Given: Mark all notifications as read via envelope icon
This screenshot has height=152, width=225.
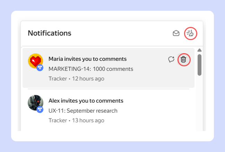Looking at the screenshot, I should pos(176,33).
